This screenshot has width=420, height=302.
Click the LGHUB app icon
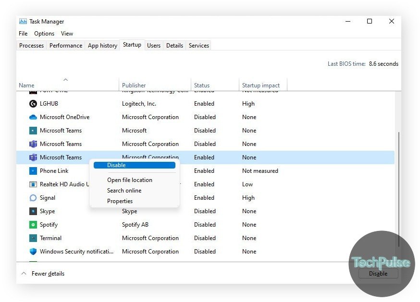[x=33, y=104]
